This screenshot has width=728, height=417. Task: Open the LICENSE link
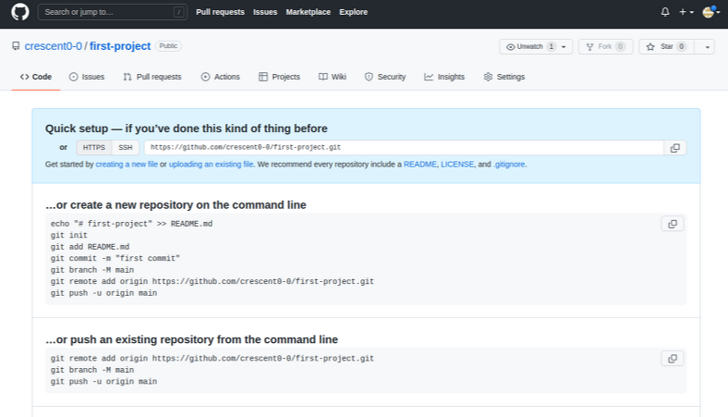point(457,164)
